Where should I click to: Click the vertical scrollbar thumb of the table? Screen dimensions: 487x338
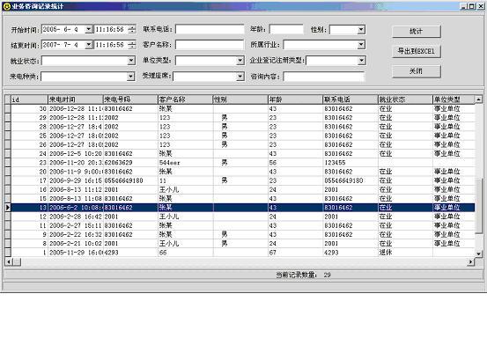pyautogui.click(x=478, y=205)
